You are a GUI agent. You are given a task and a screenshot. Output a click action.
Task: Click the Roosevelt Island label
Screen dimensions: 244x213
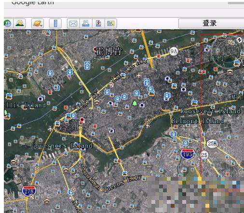pos(210,111)
